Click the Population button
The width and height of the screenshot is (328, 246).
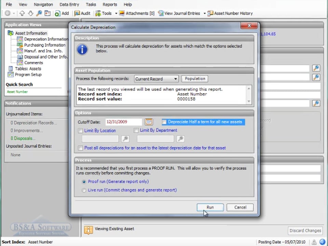point(195,79)
